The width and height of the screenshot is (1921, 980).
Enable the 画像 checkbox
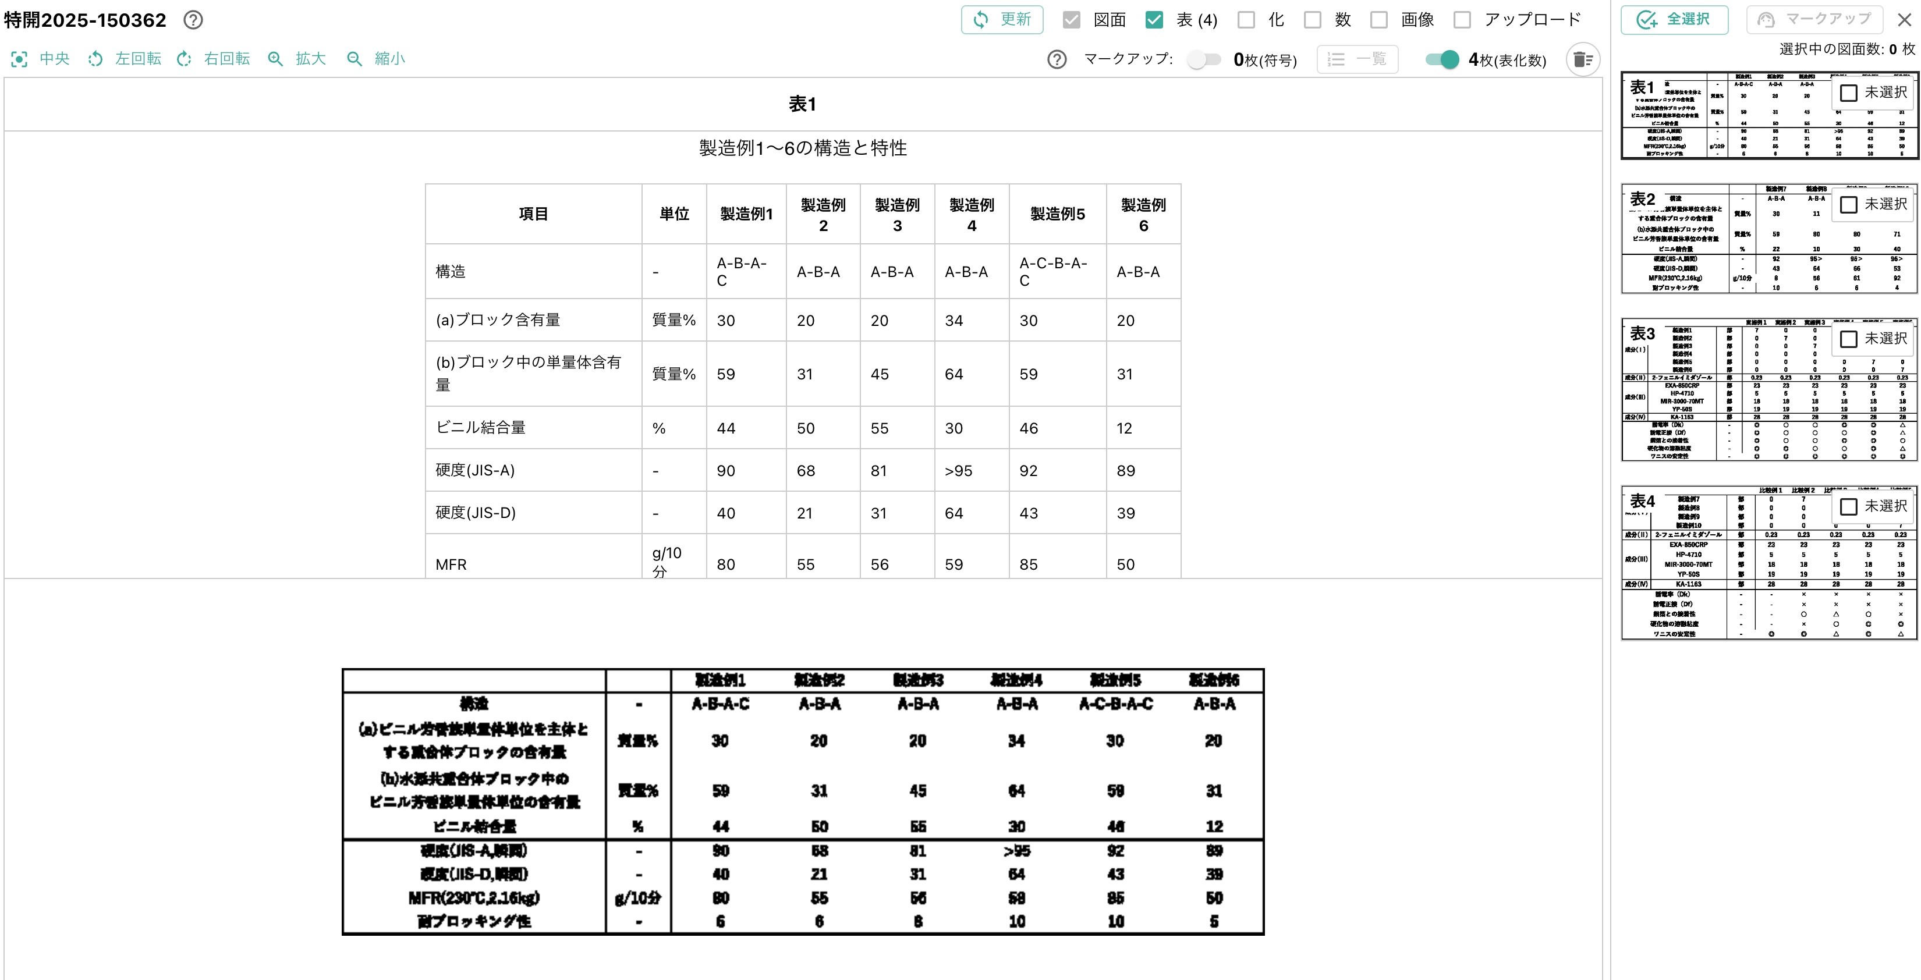(x=1380, y=20)
